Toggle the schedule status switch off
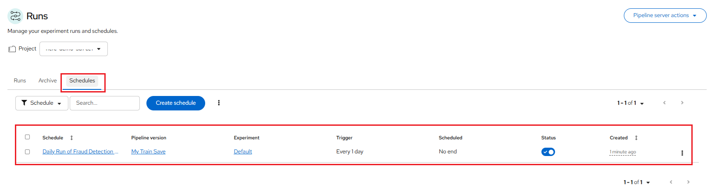 (x=548, y=152)
